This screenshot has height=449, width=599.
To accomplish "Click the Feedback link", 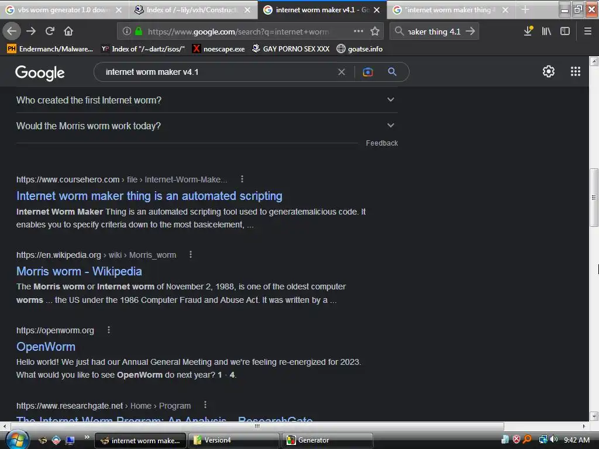I will [381, 143].
